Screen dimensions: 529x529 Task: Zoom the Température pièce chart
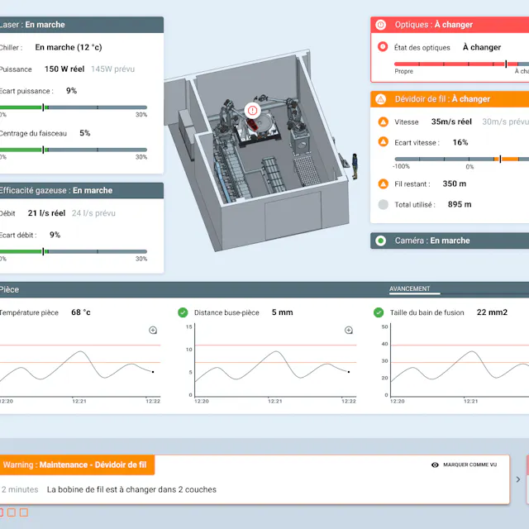pyautogui.click(x=153, y=330)
